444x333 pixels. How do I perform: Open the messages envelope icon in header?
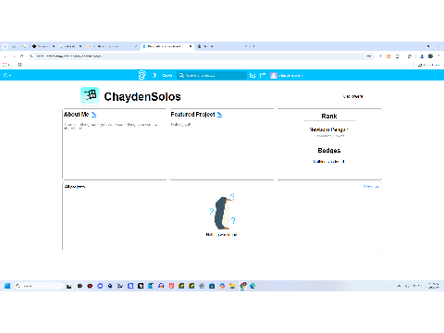pyautogui.click(x=253, y=75)
